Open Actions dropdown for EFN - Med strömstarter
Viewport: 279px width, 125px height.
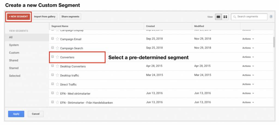[x=248, y=93]
